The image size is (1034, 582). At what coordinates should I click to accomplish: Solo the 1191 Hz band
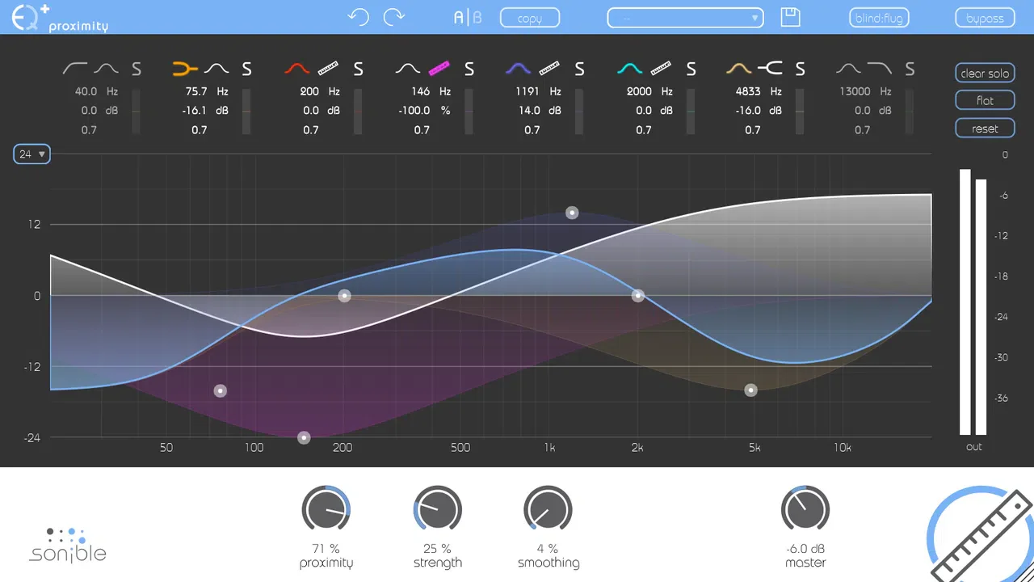(x=579, y=70)
